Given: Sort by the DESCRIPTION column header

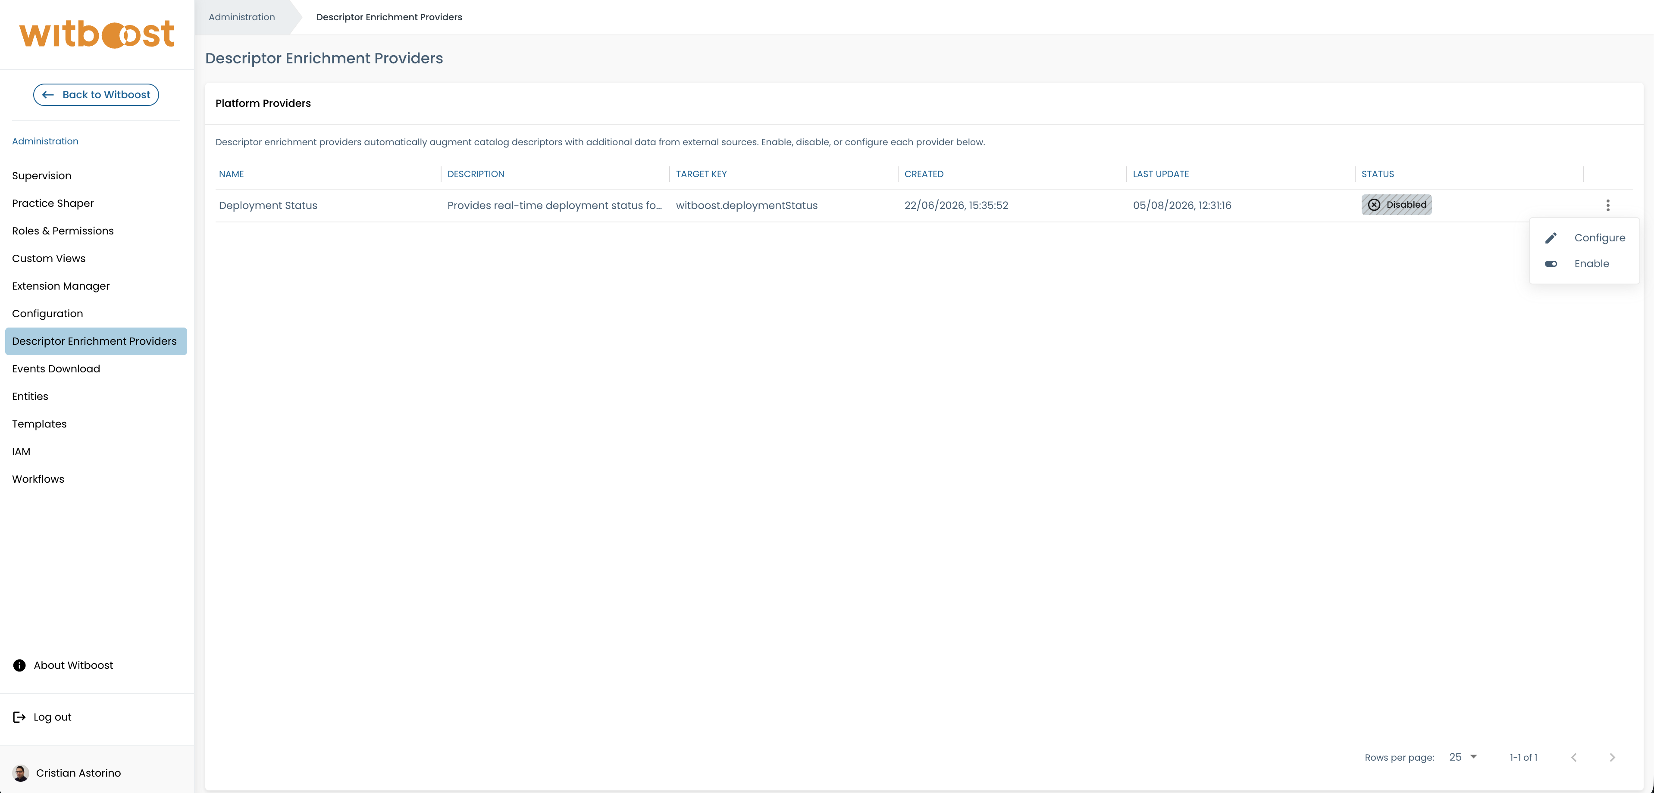Looking at the screenshot, I should tap(476, 174).
